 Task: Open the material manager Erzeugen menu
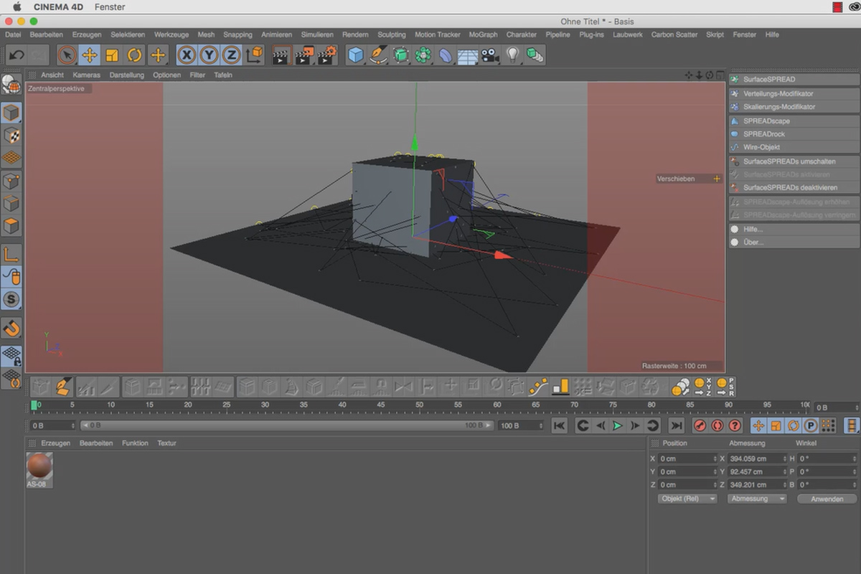55,443
